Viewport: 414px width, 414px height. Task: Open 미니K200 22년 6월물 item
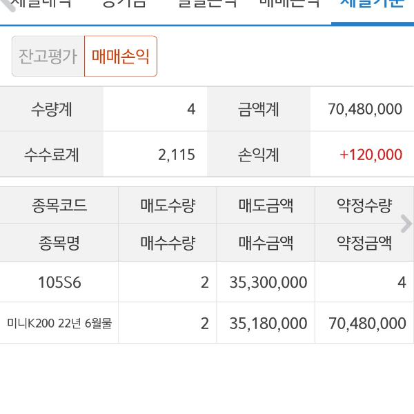(59, 323)
